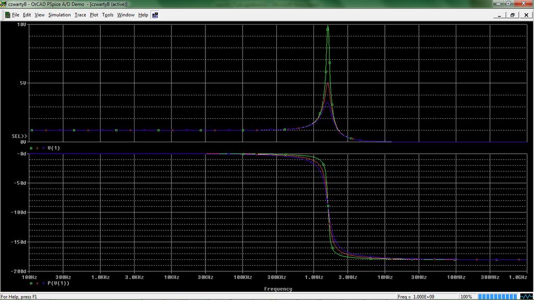
Task: Click green square marker beside V(1) legend
Action: coord(31,148)
